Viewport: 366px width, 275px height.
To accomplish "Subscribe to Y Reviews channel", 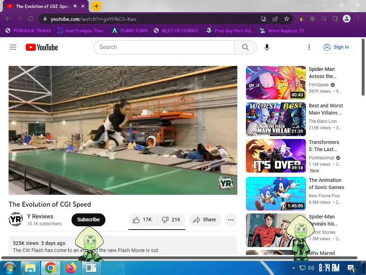I will click(89, 220).
